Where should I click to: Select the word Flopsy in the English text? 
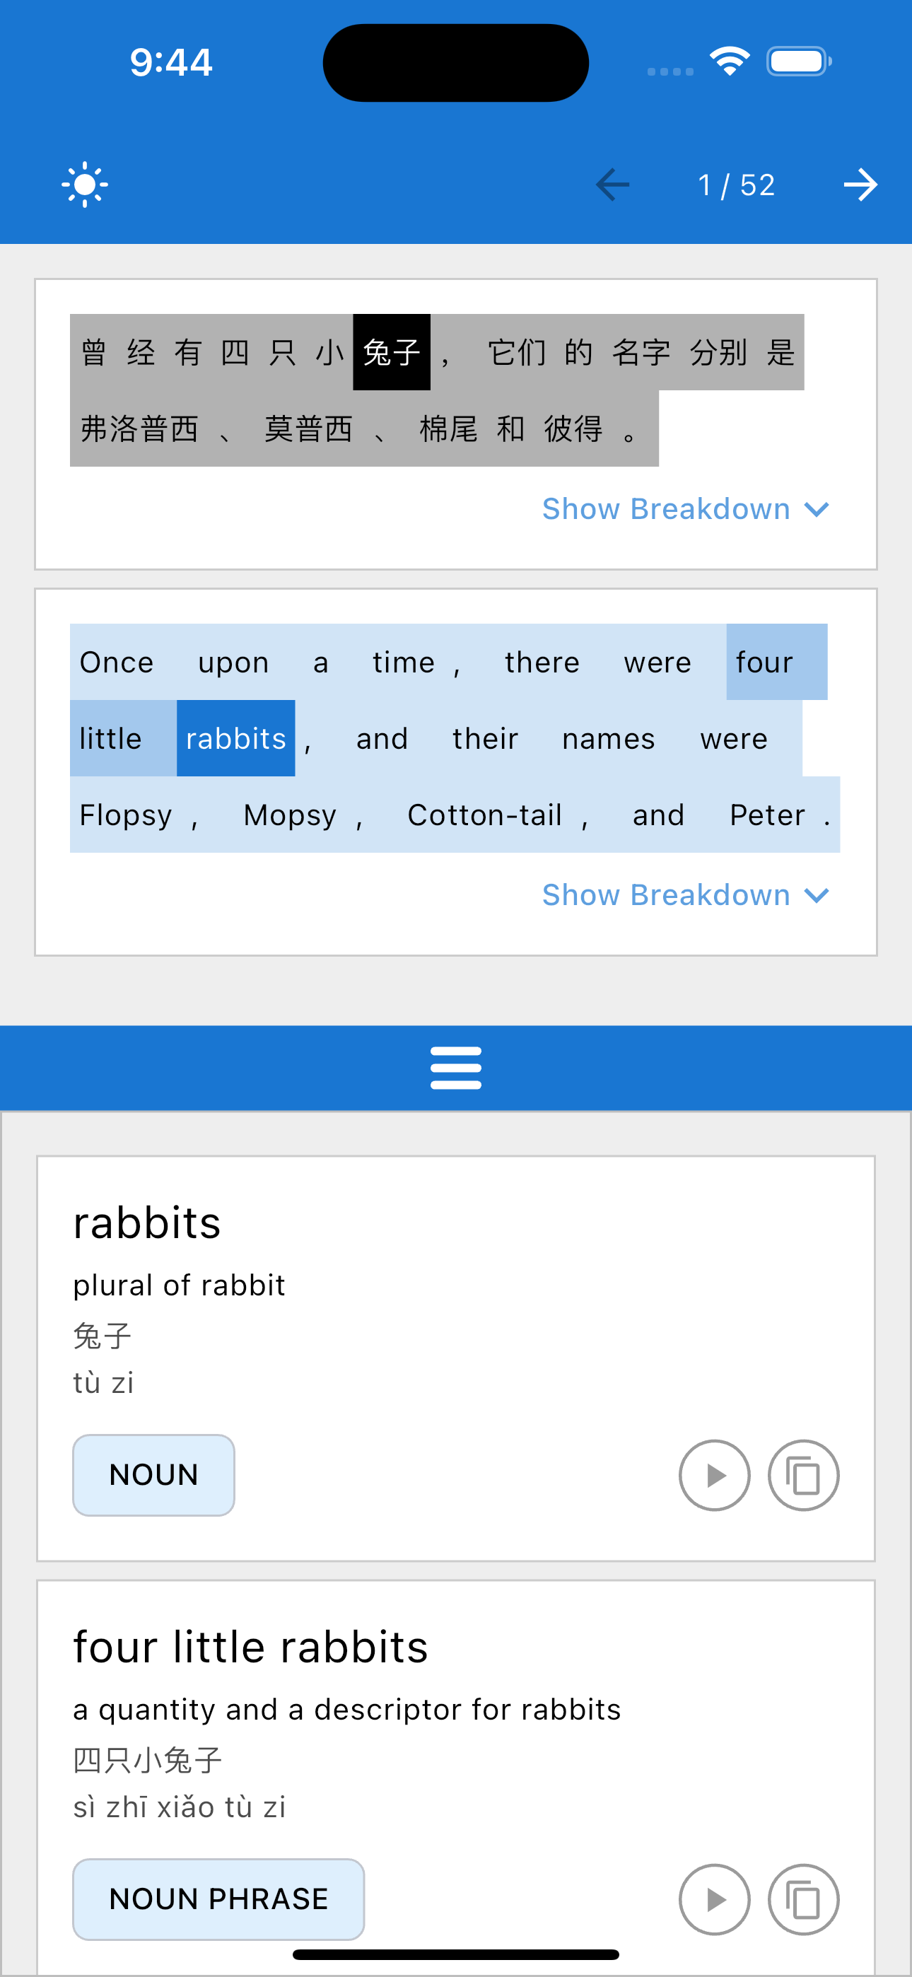pos(126,815)
